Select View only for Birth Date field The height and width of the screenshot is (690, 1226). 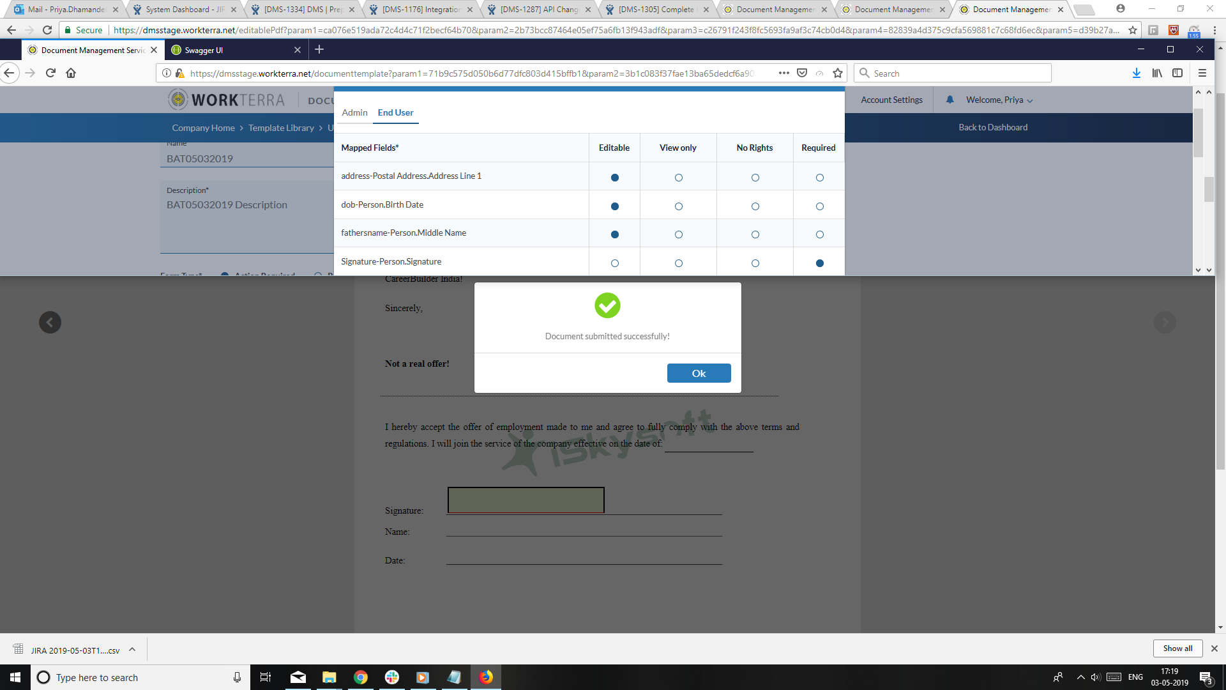(x=678, y=206)
